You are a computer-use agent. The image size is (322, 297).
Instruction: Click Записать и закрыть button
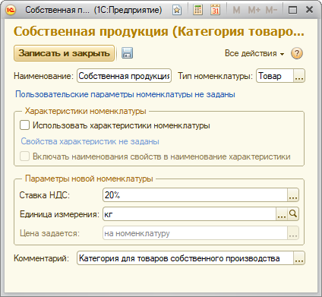(64, 53)
